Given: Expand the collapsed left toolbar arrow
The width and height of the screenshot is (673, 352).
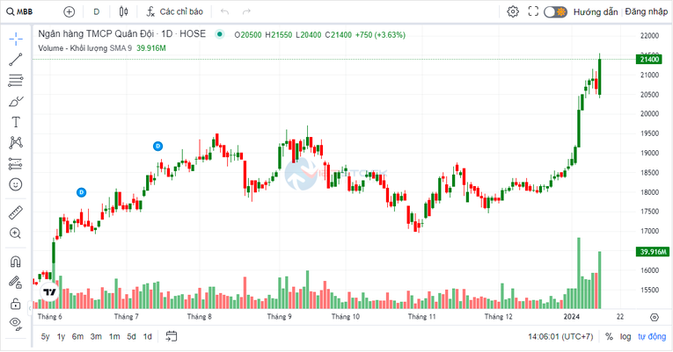Looking at the screenshot, I should [30, 308].
